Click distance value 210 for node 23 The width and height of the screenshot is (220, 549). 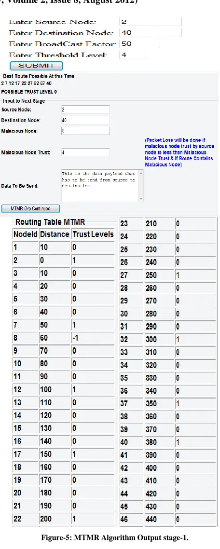[151, 224]
